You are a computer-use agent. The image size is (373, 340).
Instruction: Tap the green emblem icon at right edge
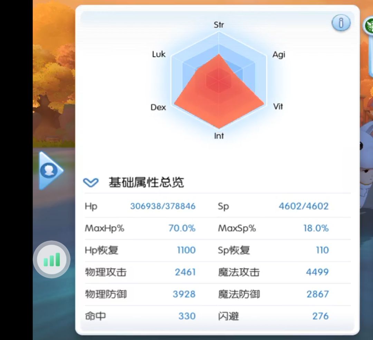[368, 26]
